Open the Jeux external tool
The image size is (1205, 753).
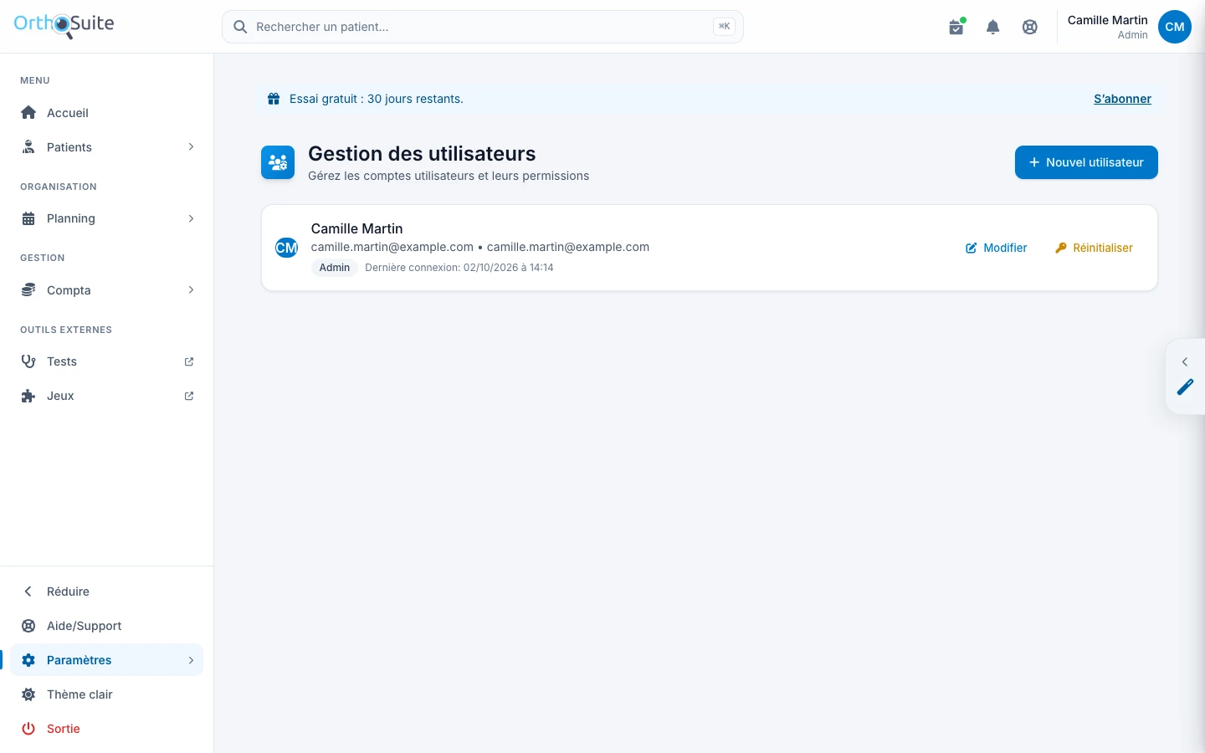pyautogui.click(x=107, y=396)
